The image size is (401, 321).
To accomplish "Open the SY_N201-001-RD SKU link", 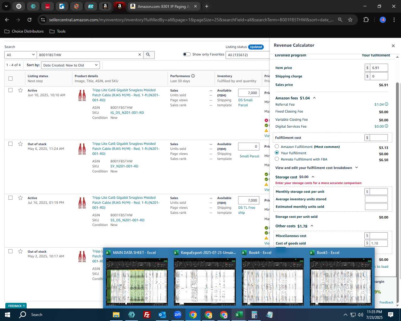I will (124, 166).
